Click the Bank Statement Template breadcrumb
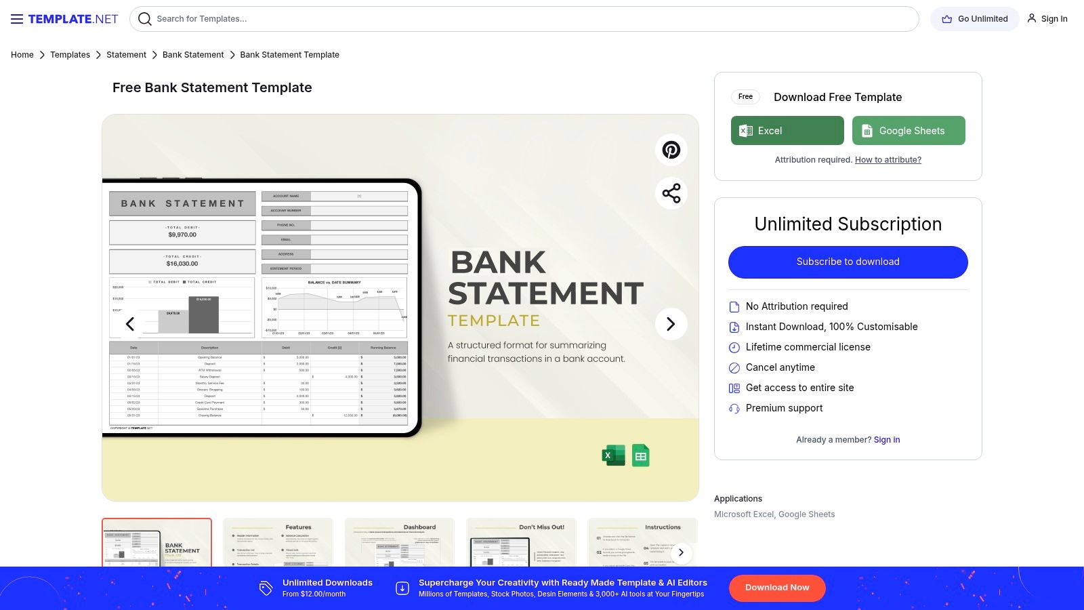 click(x=289, y=55)
